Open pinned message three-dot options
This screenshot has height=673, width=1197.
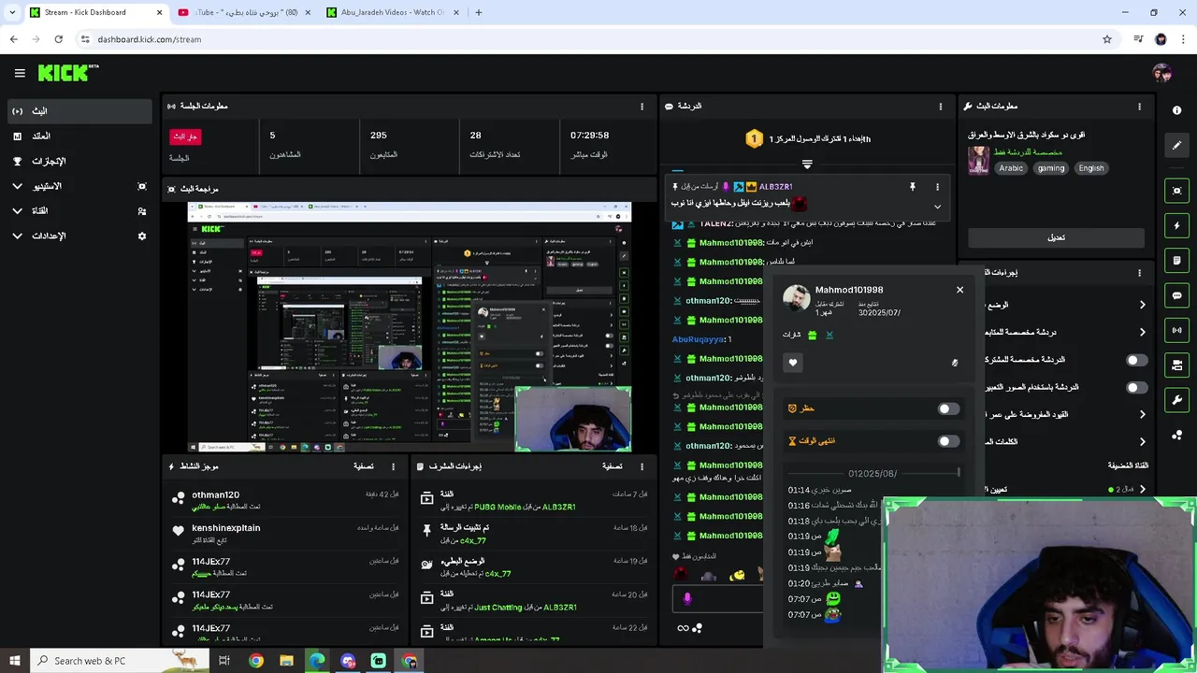[x=937, y=187]
